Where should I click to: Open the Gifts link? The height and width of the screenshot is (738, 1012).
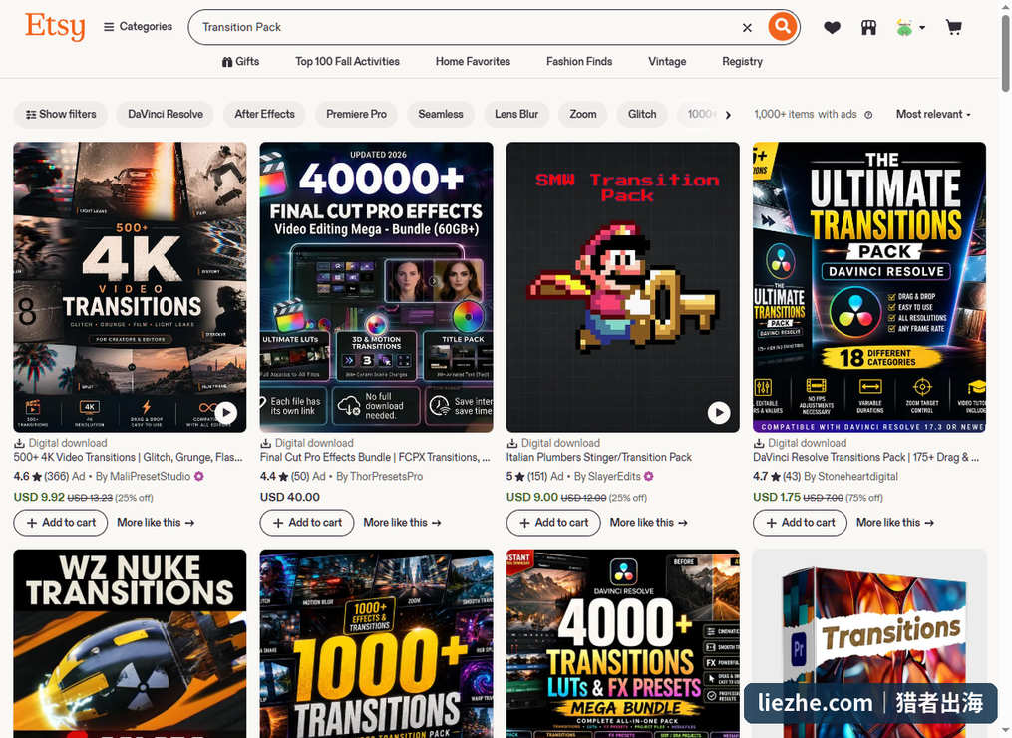[240, 62]
